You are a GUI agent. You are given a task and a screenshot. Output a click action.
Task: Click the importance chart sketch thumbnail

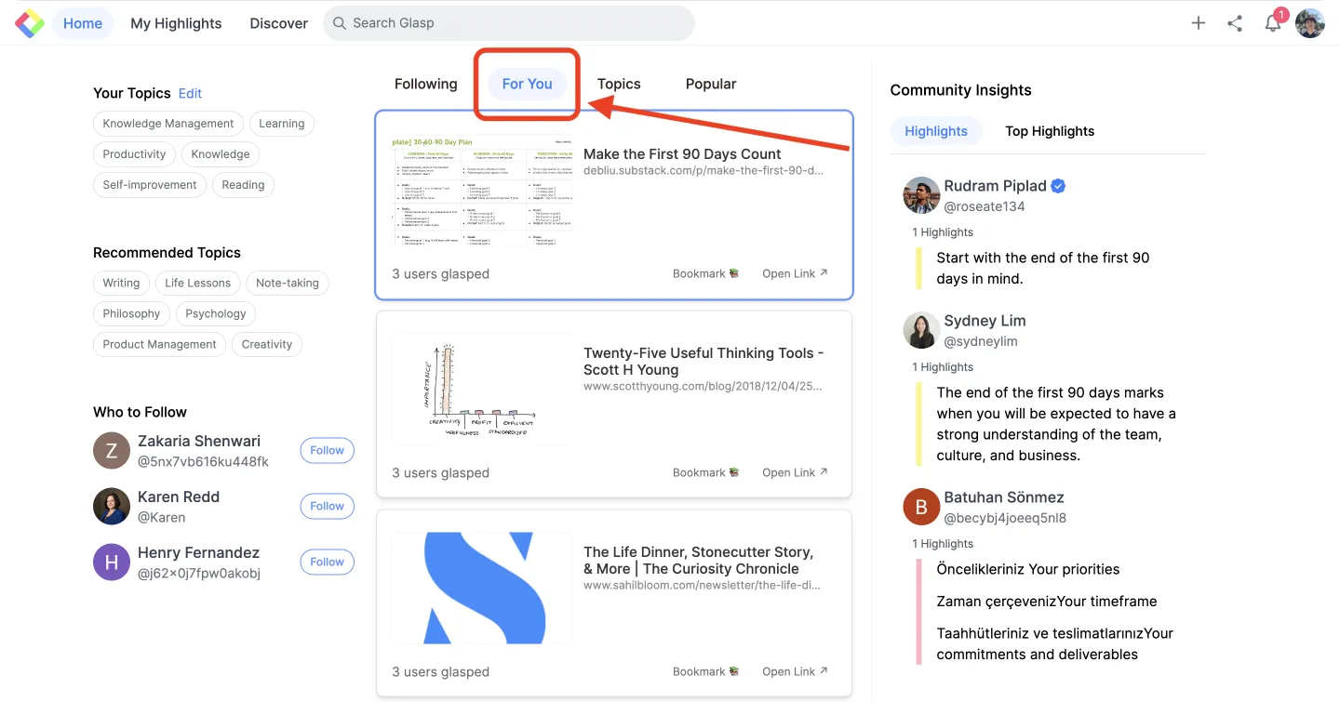coord(482,390)
